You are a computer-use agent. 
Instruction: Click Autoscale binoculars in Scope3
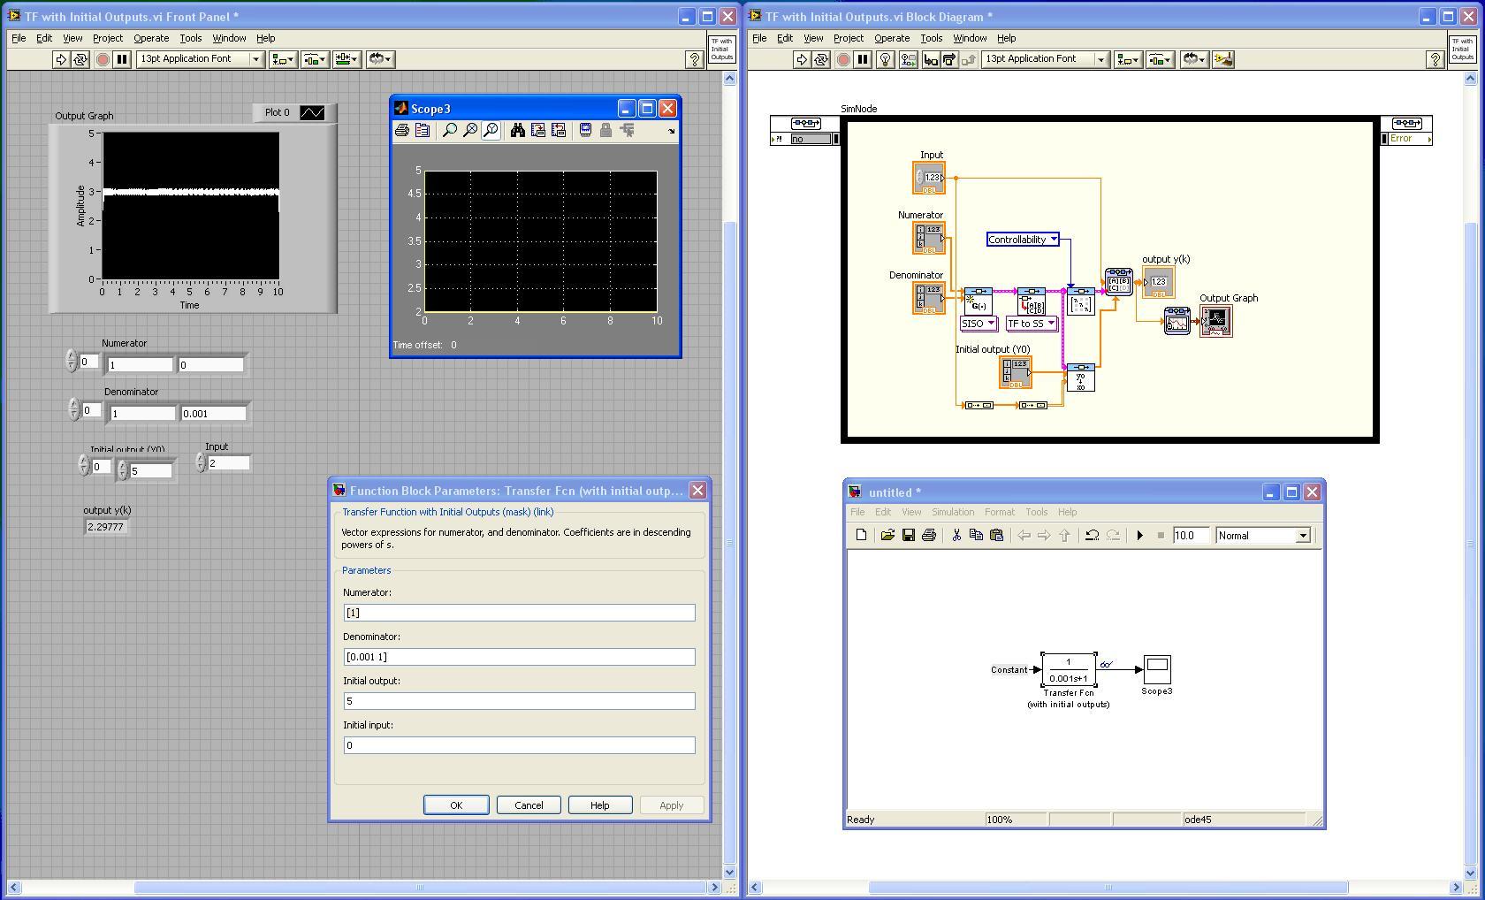517,130
